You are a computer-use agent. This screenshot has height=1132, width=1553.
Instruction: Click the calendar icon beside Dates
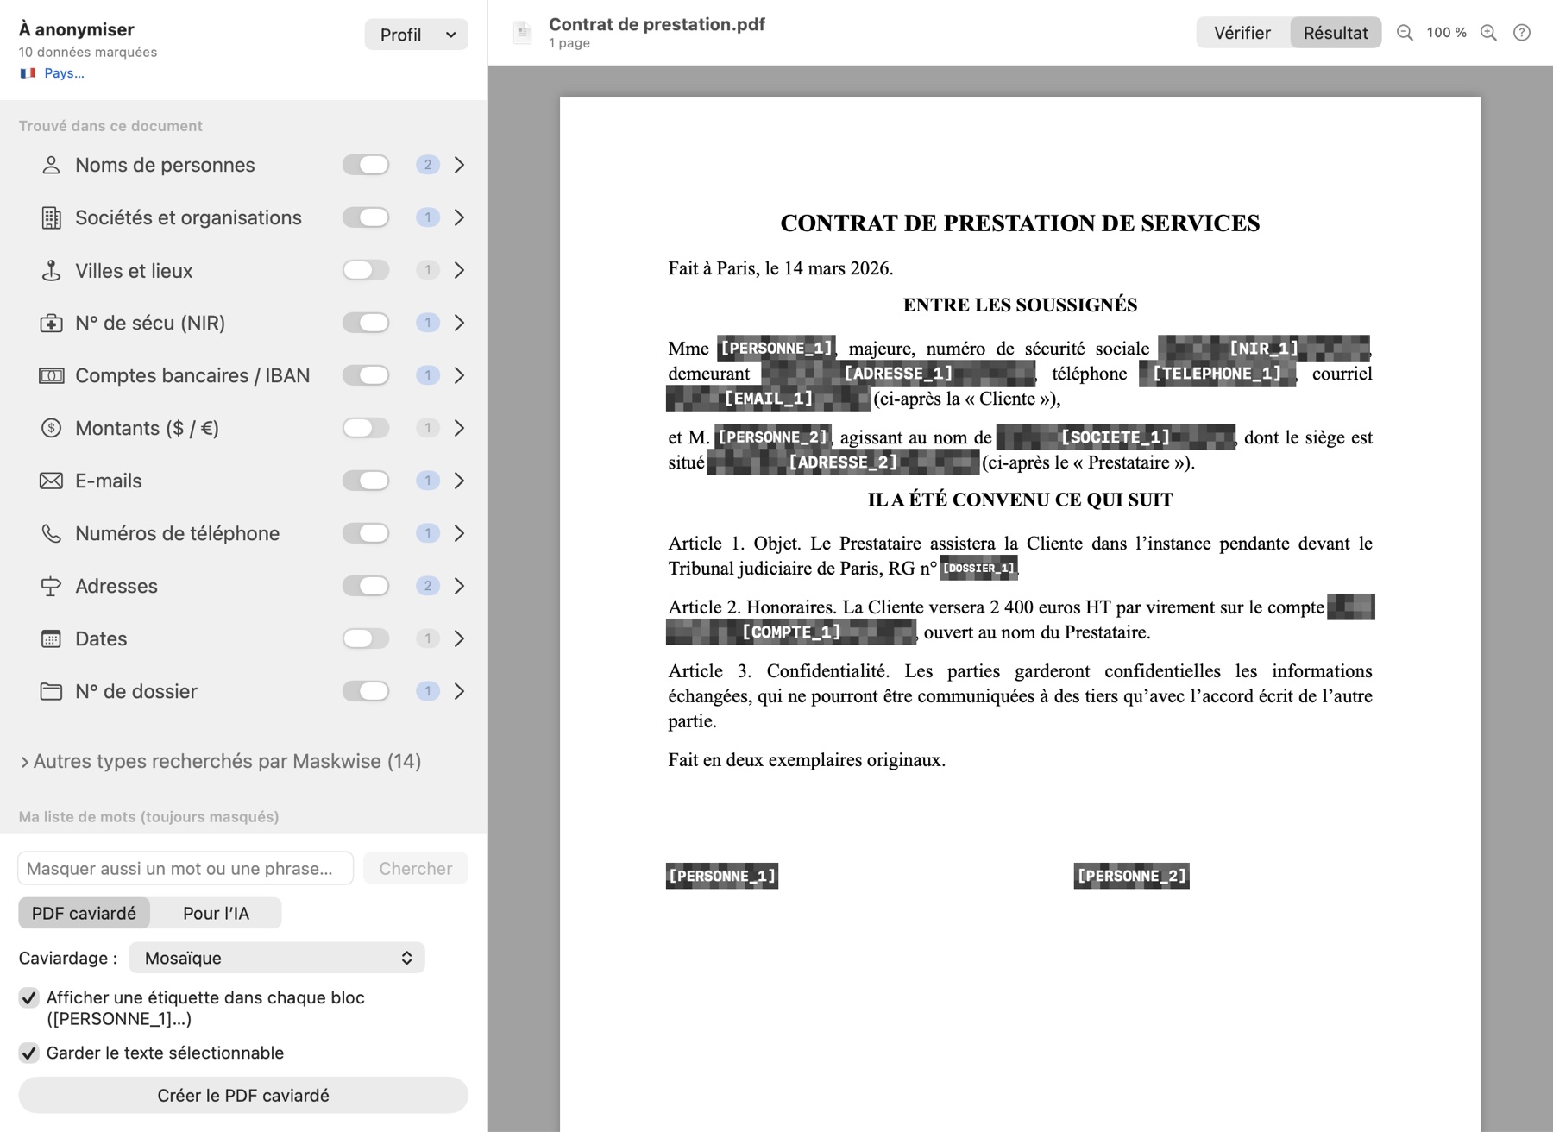[x=51, y=638]
